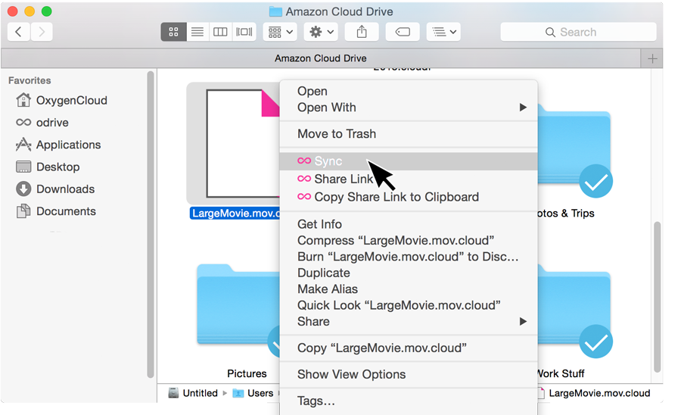Add a new tab with plus button
This screenshot has width=681, height=415.
coord(652,58)
